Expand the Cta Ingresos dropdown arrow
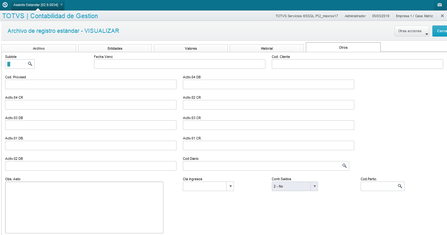The width and height of the screenshot is (447, 235). [x=230, y=186]
